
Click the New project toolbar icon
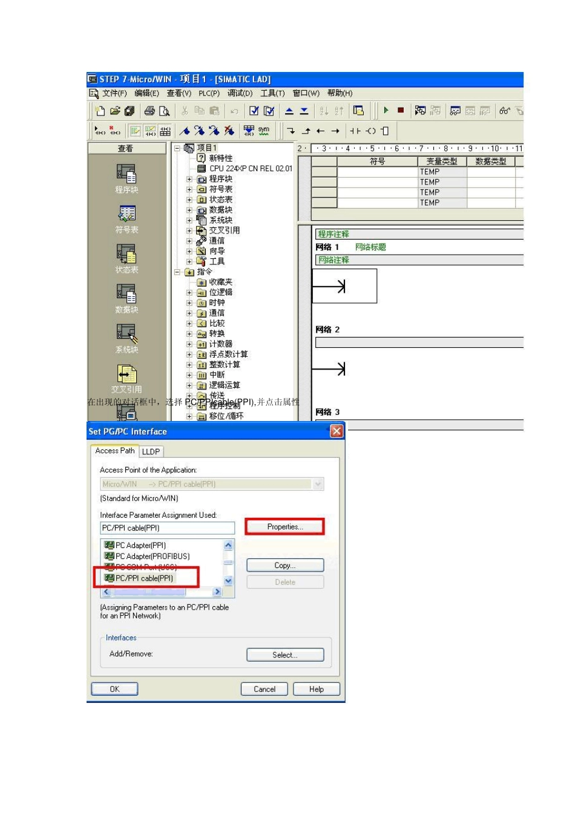pyautogui.click(x=100, y=111)
